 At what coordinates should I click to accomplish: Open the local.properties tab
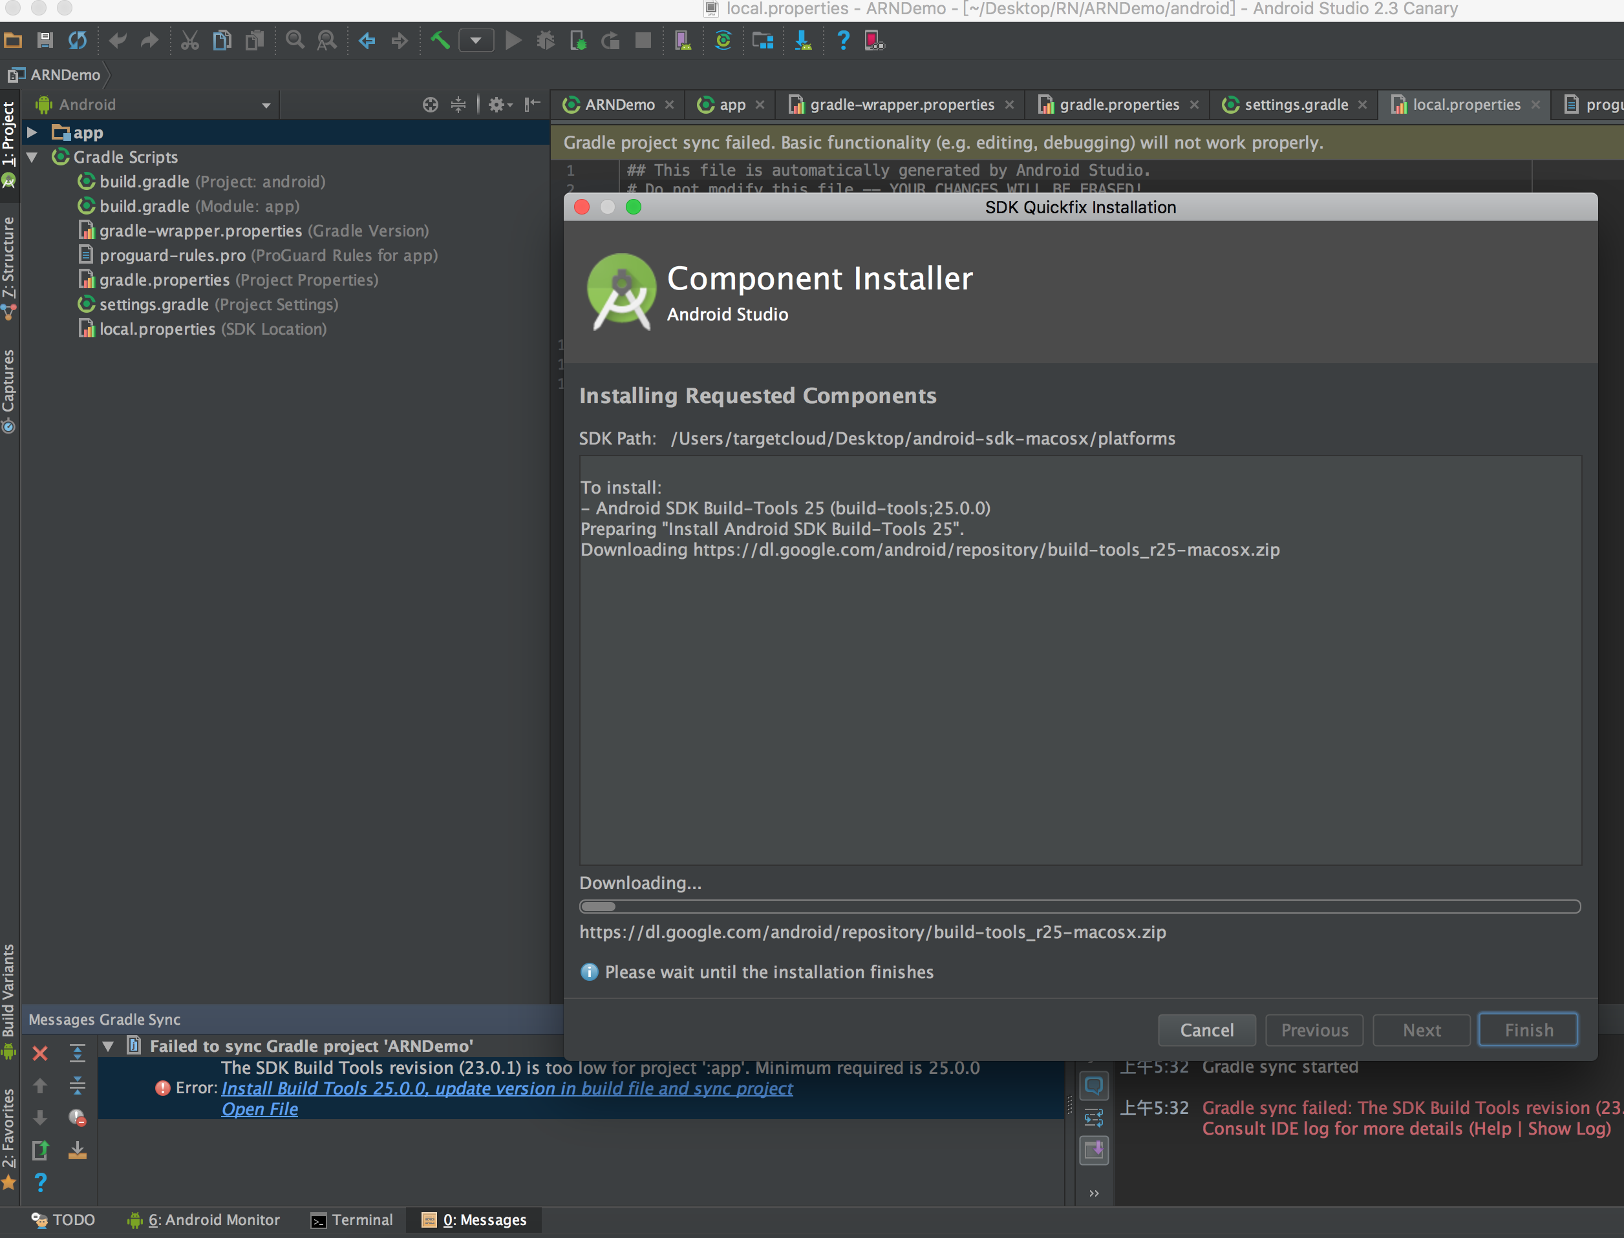pyautogui.click(x=1465, y=103)
